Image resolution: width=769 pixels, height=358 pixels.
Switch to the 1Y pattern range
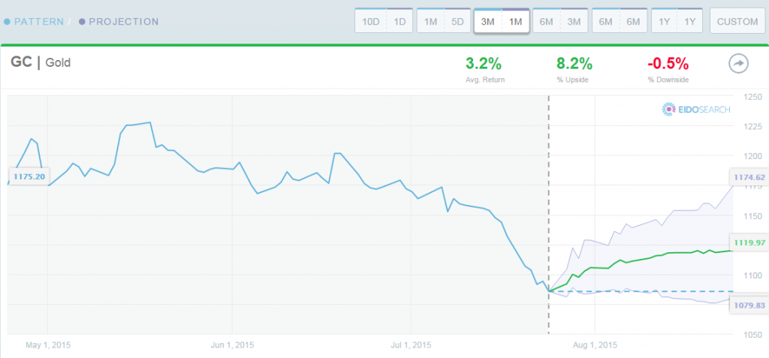tap(665, 21)
